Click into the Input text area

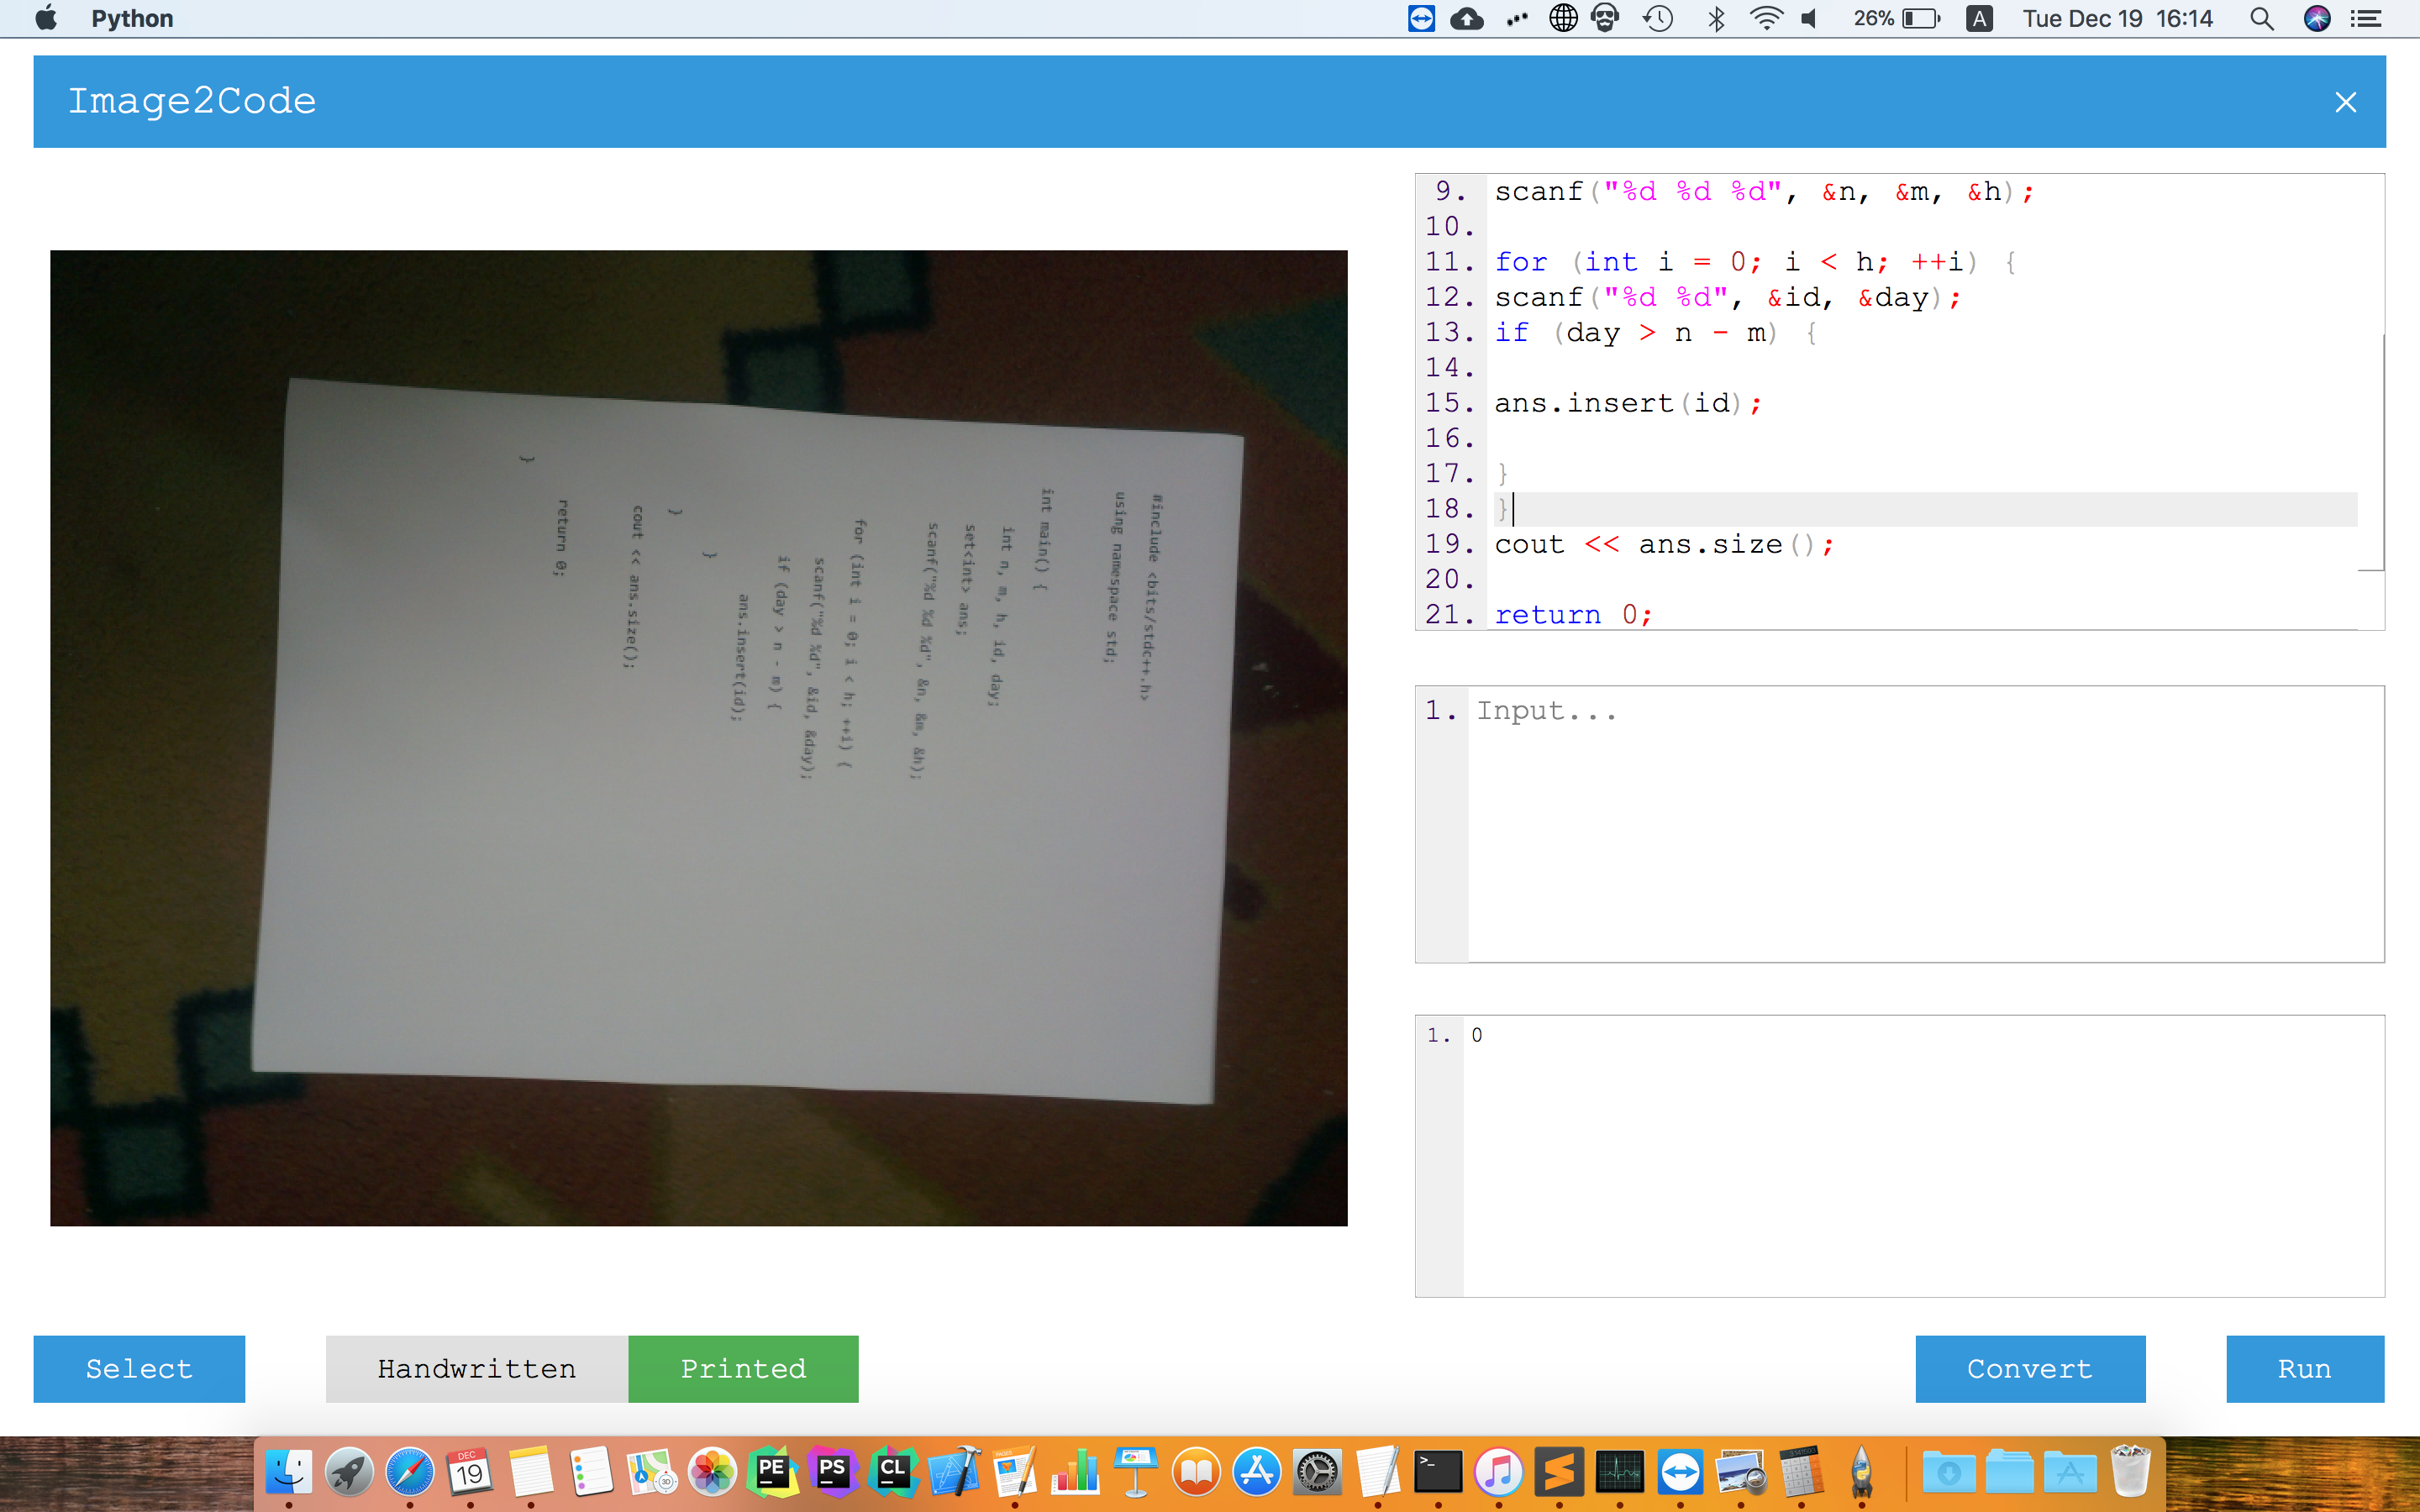point(1924,823)
